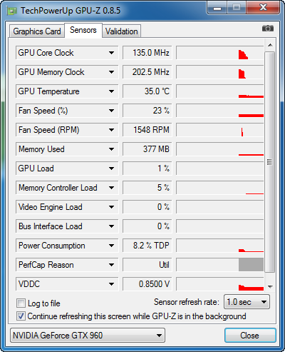The height and width of the screenshot is (352, 285).
Task: Click the scrollbar up arrow
Action: (x=270, y=45)
